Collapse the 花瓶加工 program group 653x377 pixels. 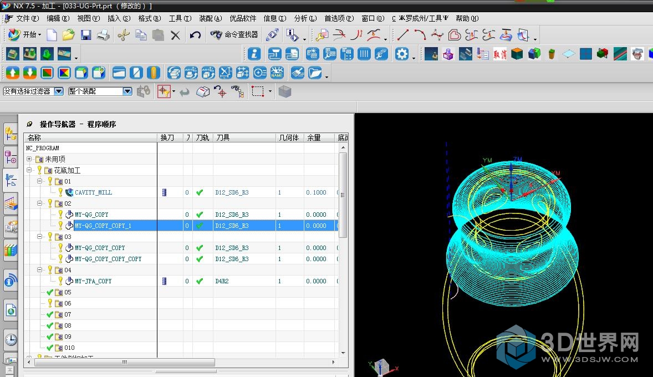point(29,170)
